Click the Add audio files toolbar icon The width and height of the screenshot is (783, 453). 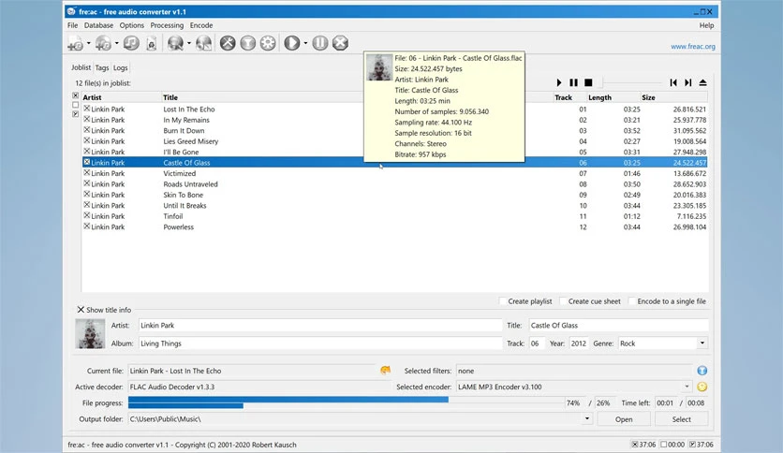76,43
